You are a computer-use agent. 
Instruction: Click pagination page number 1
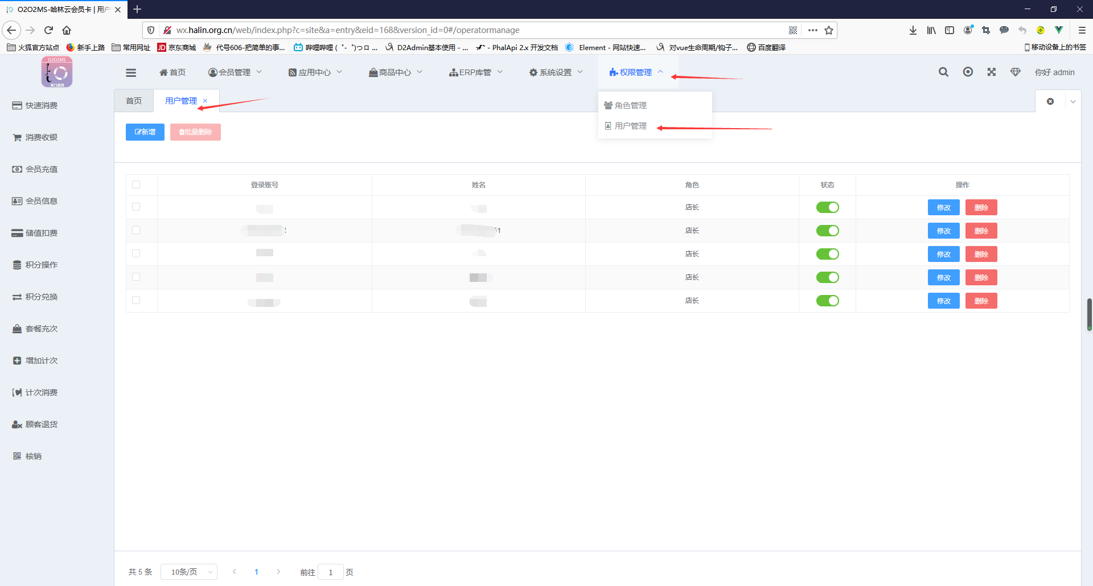pyautogui.click(x=256, y=572)
